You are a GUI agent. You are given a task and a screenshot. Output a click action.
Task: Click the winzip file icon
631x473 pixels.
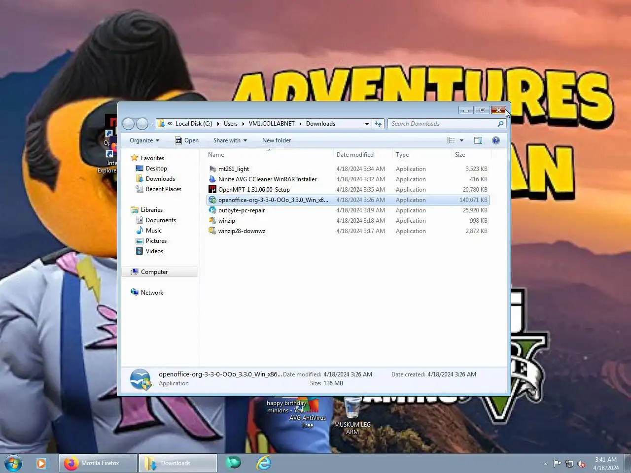[212, 221]
